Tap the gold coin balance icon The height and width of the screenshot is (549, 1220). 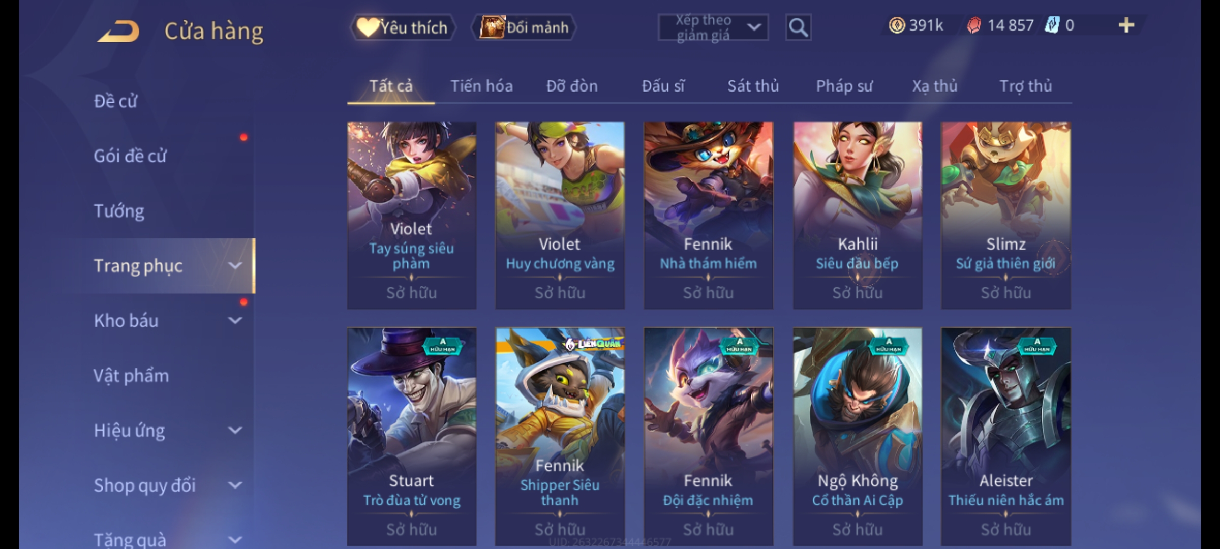pyautogui.click(x=897, y=25)
